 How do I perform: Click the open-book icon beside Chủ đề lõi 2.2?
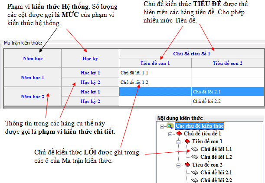[195, 180]
